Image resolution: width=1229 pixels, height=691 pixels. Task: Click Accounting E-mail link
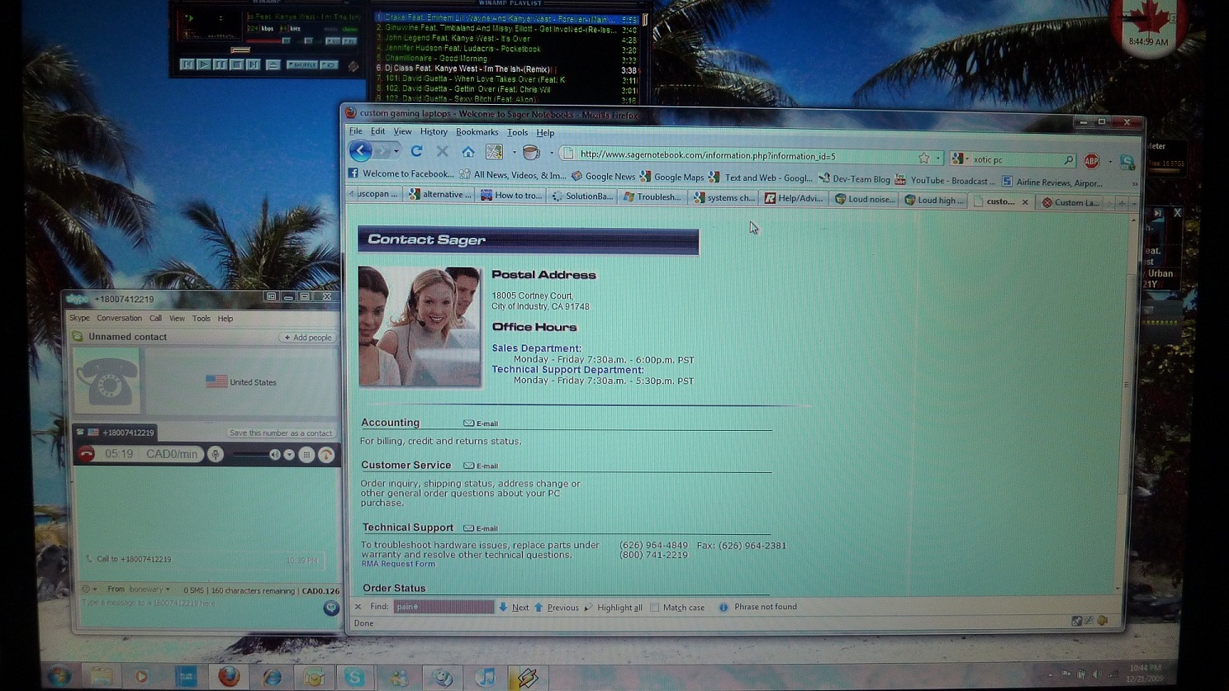pos(481,424)
